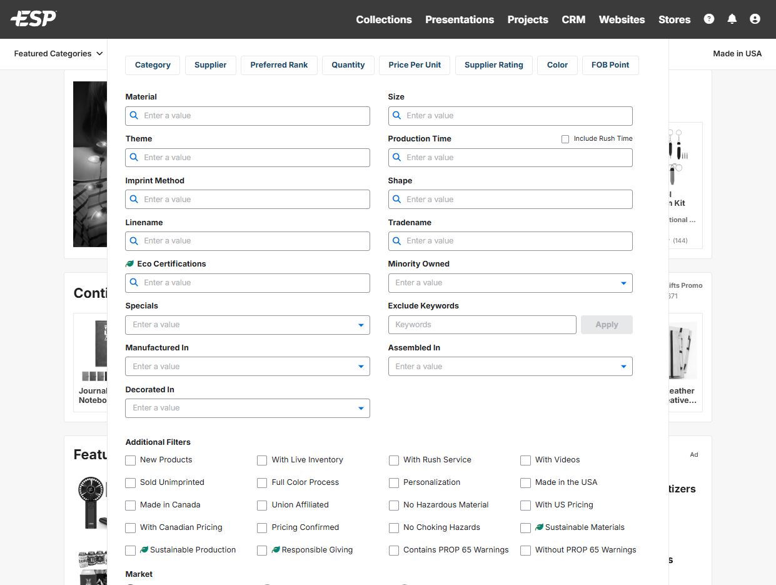Select the Supplier Rating filter button
This screenshot has width=776, height=585.
[x=493, y=65]
